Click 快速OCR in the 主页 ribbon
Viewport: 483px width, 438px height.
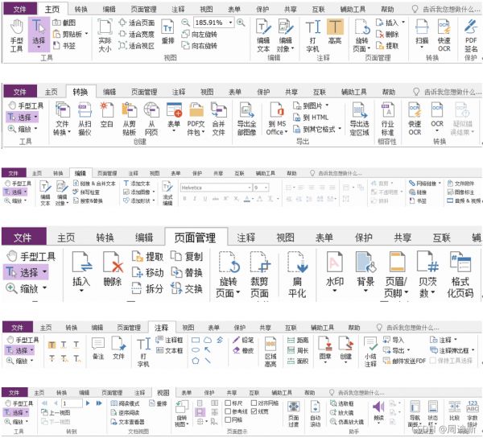[x=444, y=35]
